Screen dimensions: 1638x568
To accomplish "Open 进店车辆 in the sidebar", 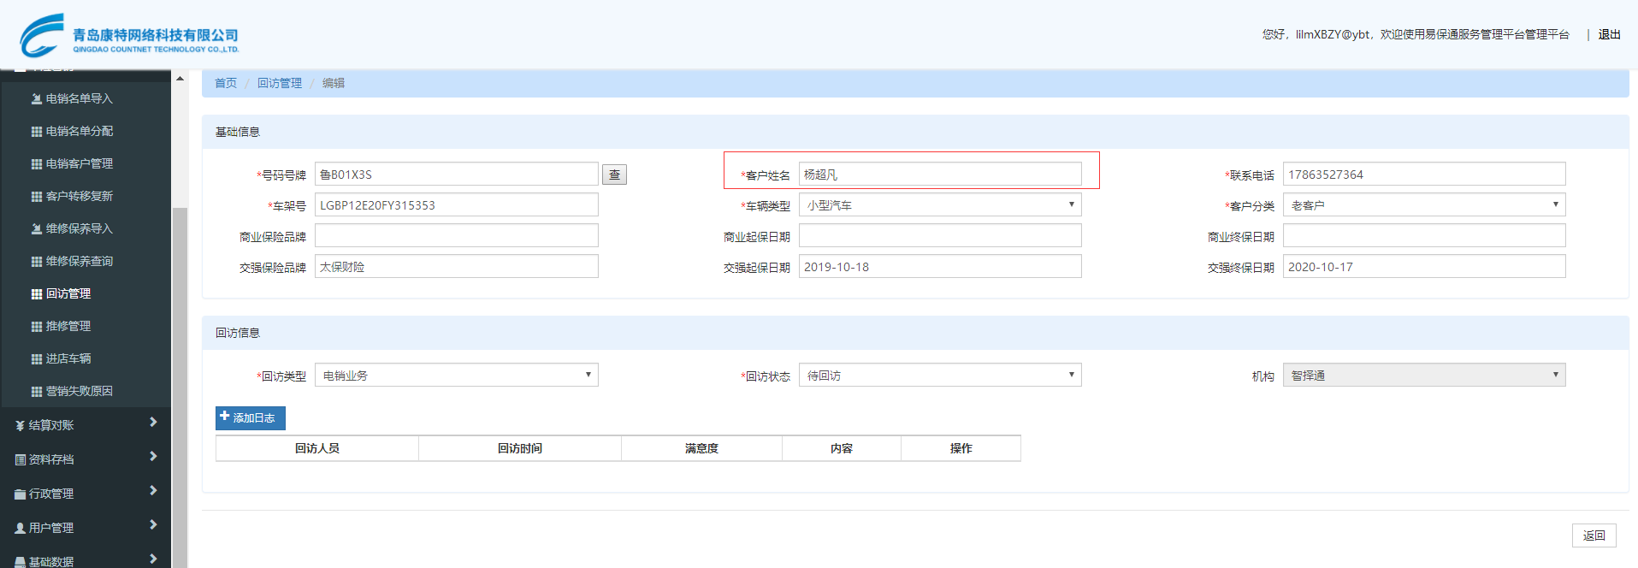I will [x=68, y=358].
